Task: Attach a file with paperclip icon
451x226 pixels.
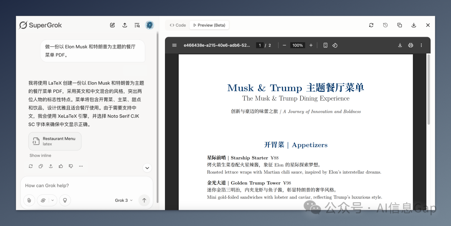Action: point(29,201)
